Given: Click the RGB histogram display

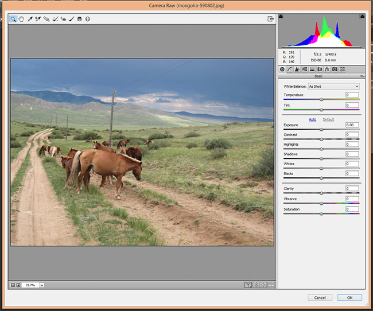Looking at the screenshot, I should point(321,31).
